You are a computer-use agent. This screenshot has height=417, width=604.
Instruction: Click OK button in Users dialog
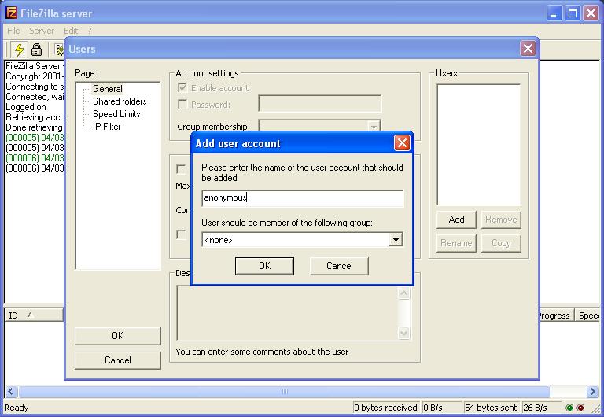[117, 336]
